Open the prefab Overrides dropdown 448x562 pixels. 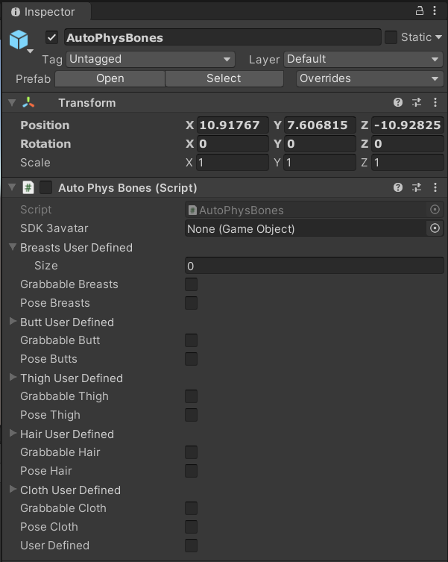370,78
